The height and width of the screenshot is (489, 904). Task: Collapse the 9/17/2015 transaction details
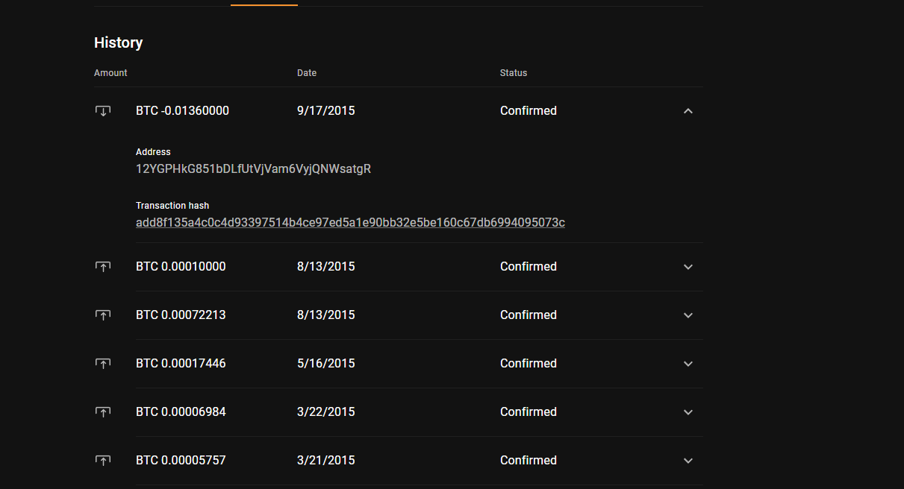point(688,111)
